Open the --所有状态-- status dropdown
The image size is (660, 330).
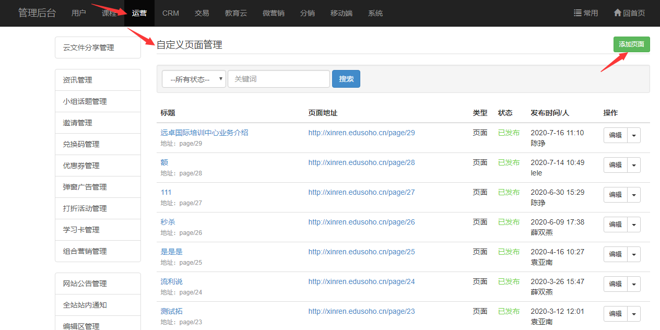(x=194, y=79)
